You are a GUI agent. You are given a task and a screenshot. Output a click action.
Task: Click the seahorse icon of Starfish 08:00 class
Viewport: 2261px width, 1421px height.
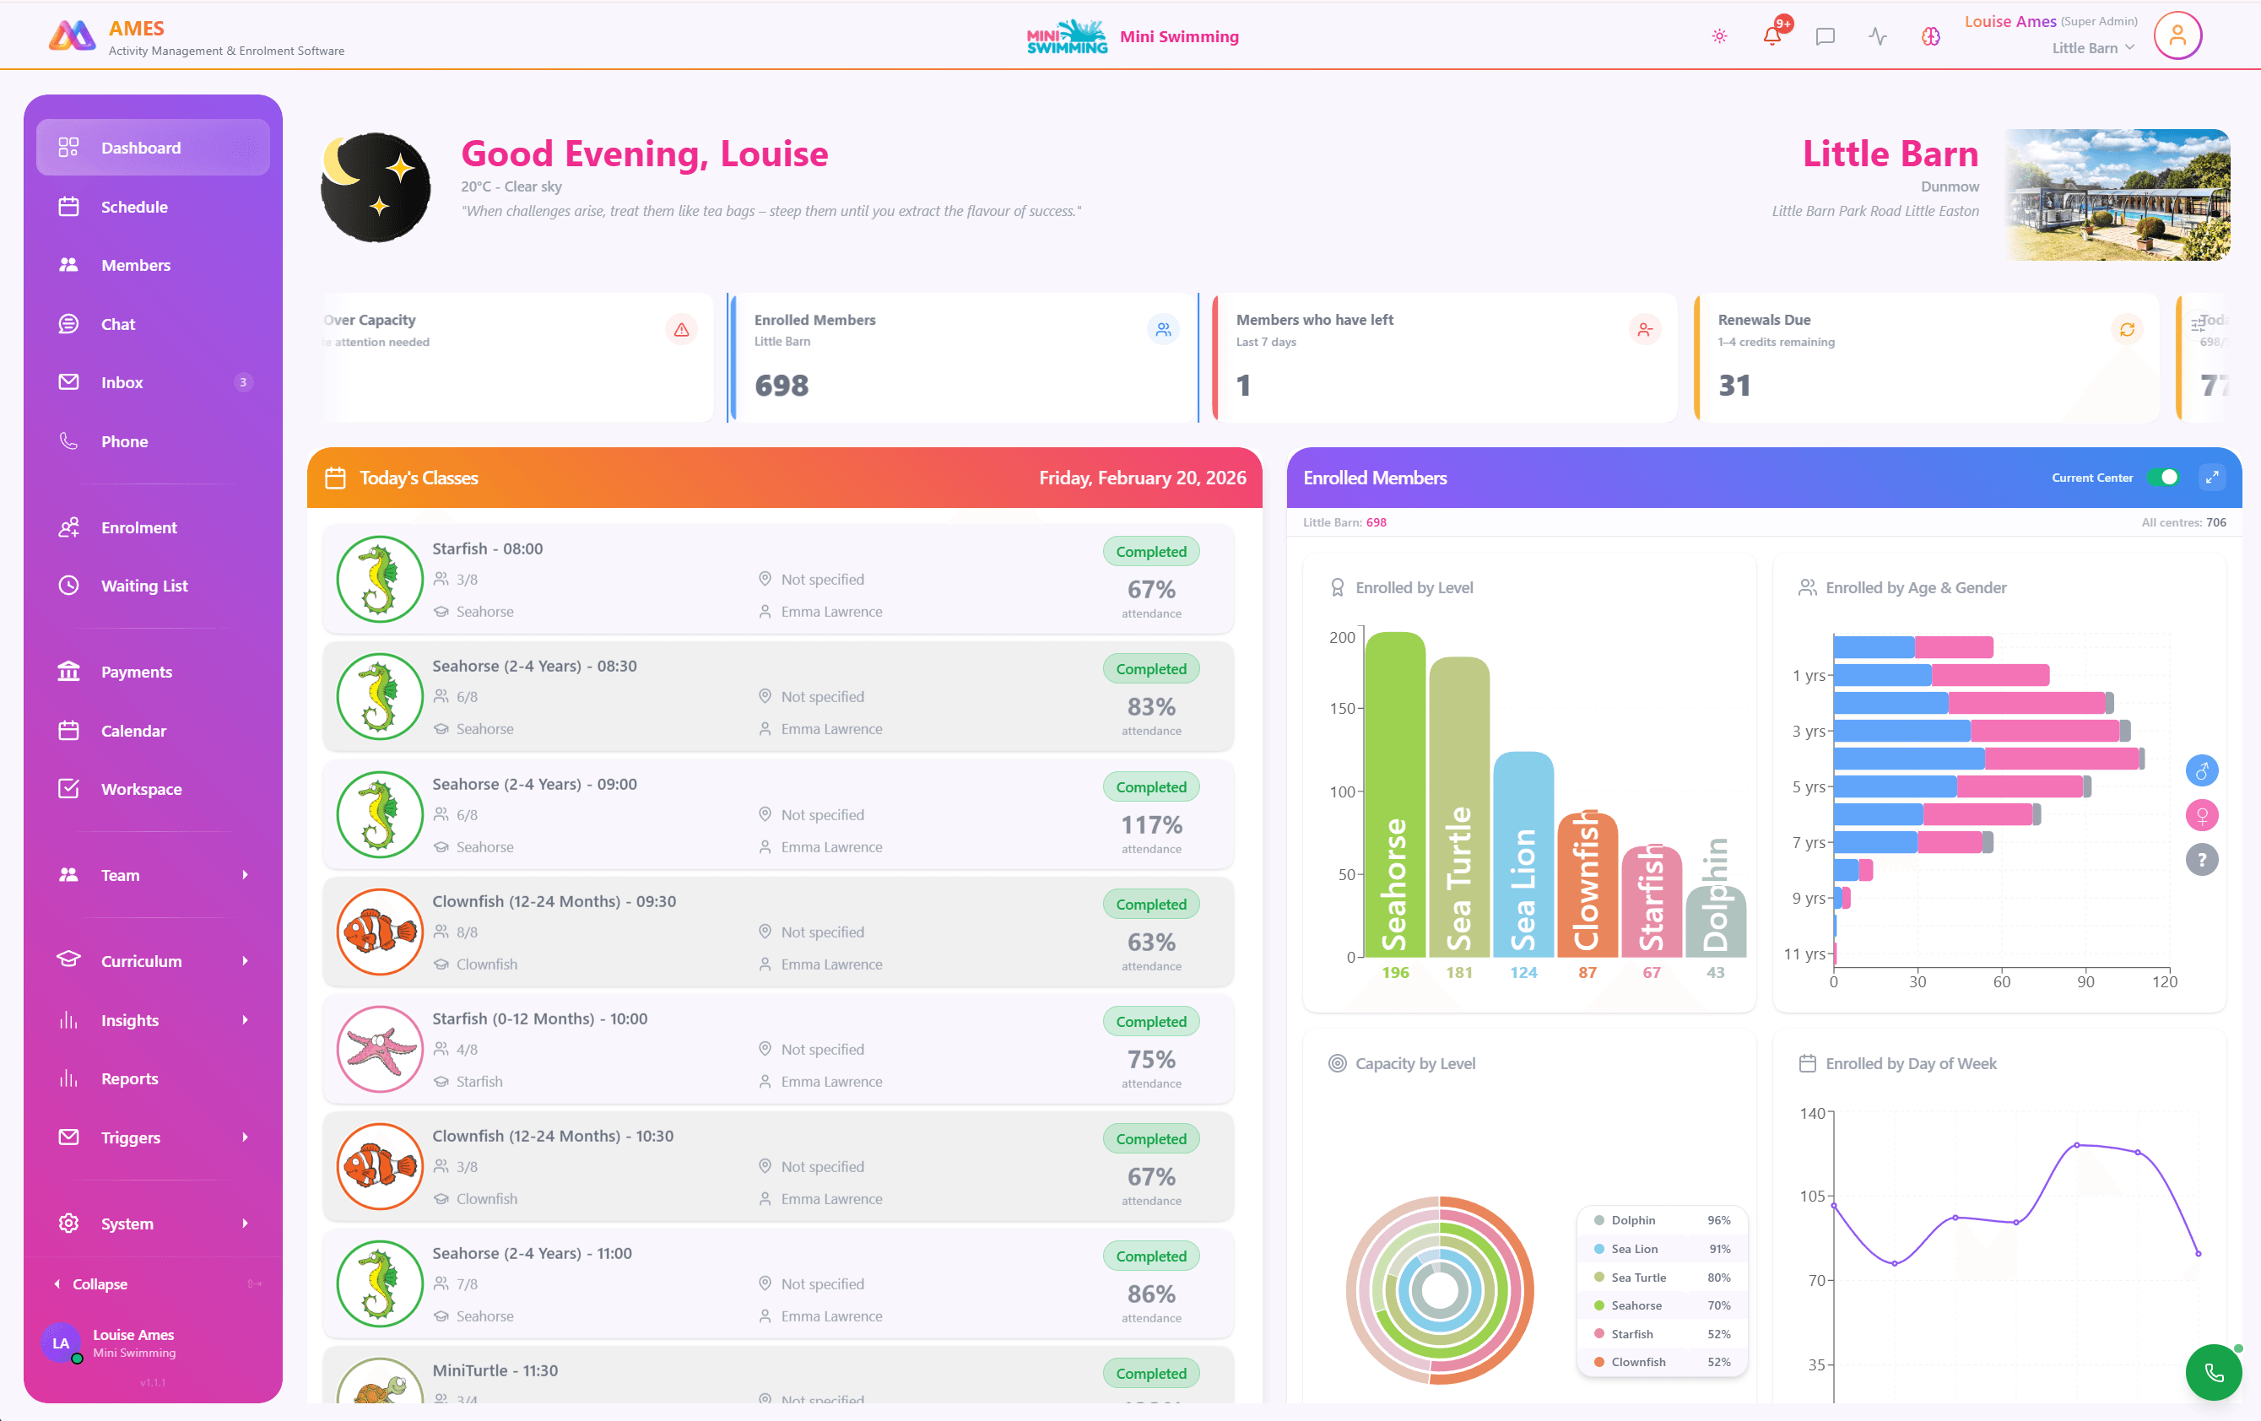point(381,579)
